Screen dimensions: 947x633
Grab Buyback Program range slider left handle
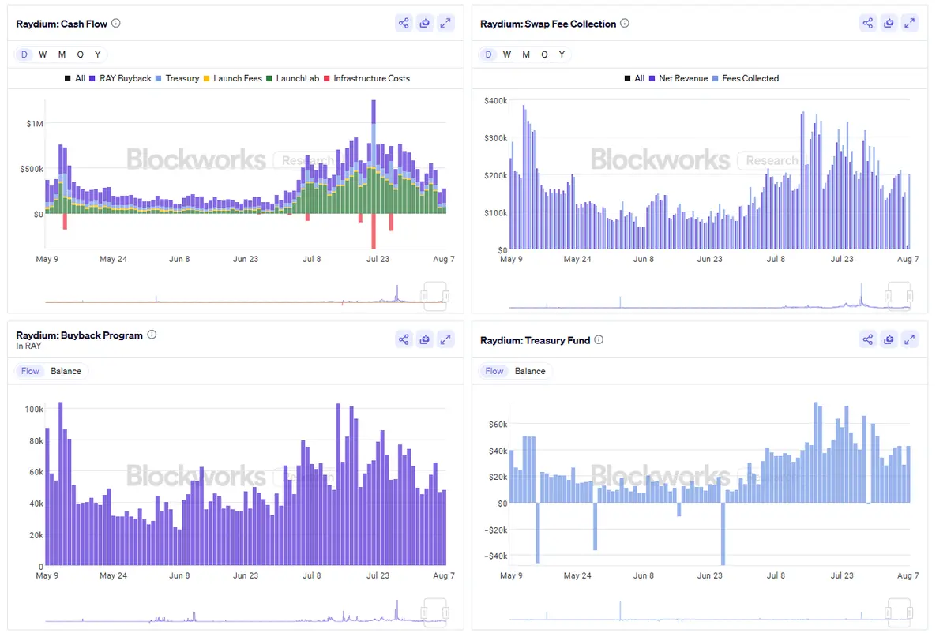(x=424, y=612)
